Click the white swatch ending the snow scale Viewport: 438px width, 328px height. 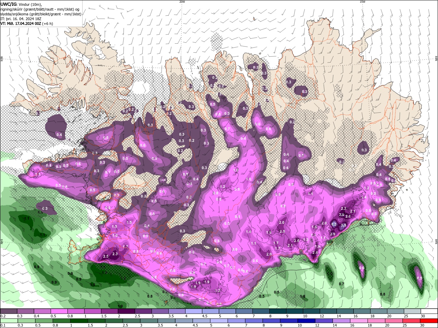click(429, 311)
